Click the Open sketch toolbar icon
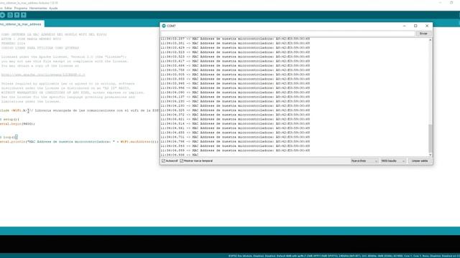The image size is (460, 258). [17, 15]
